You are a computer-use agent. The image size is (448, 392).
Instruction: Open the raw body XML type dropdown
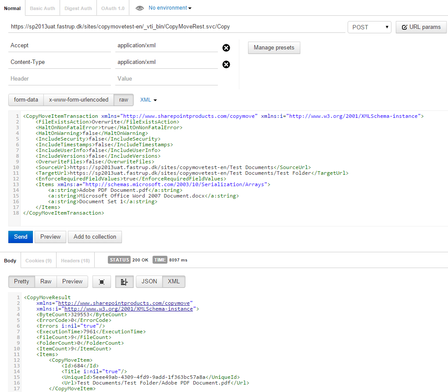tap(148, 100)
